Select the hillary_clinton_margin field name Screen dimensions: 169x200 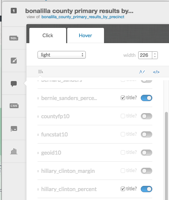68,171
